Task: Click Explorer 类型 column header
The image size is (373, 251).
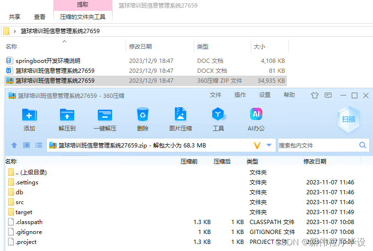Action: 203,46
